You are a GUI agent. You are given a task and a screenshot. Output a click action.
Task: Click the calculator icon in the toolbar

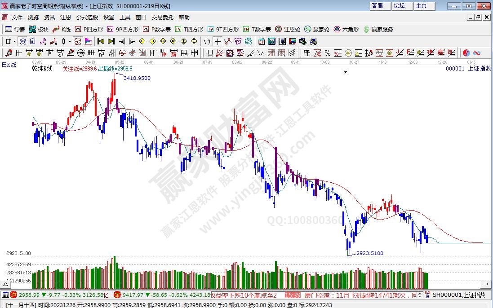click(271, 41)
